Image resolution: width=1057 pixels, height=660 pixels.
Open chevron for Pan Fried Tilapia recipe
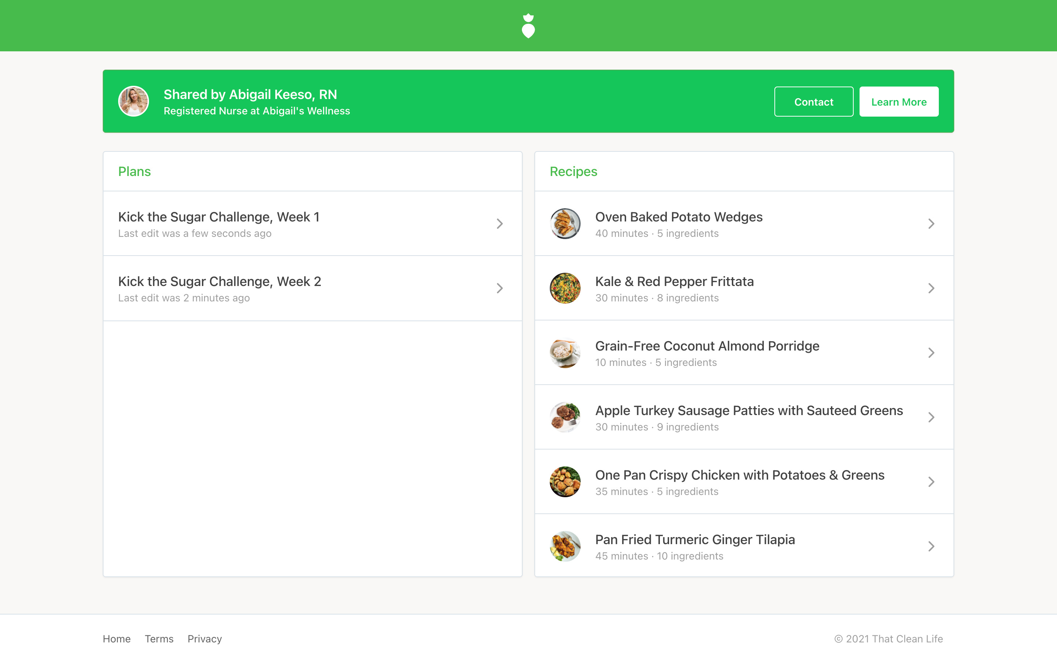(x=931, y=546)
